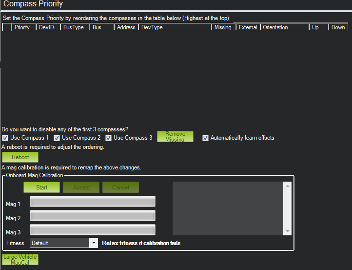Screen dimensions: 352x270
Task: Open the Fitness dropdown
Action: pyautogui.click(x=64, y=243)
